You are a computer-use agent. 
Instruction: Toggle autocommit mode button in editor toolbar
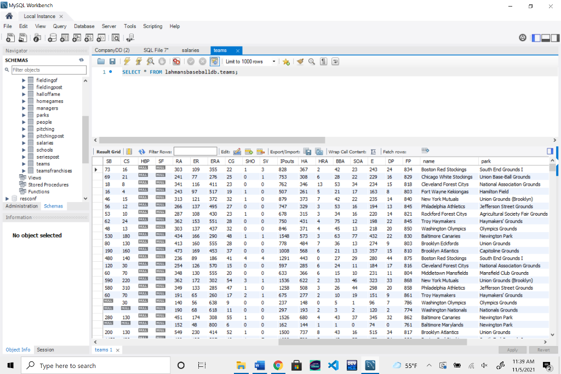click(214, 61)
